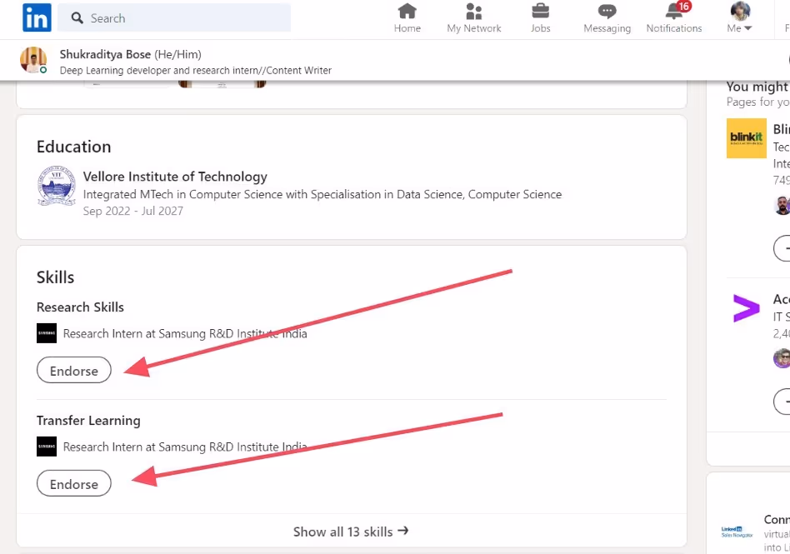Open Notifications bell icon
The width and height of the screenshot is (790, 554).
[673, 12]
